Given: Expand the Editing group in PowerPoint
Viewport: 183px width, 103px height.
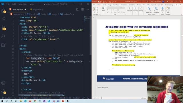Looking at the screenshot, I should coord(141,9).
